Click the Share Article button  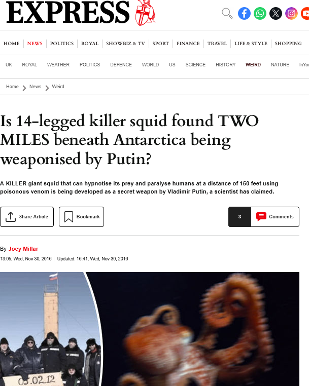click(27, 217)
